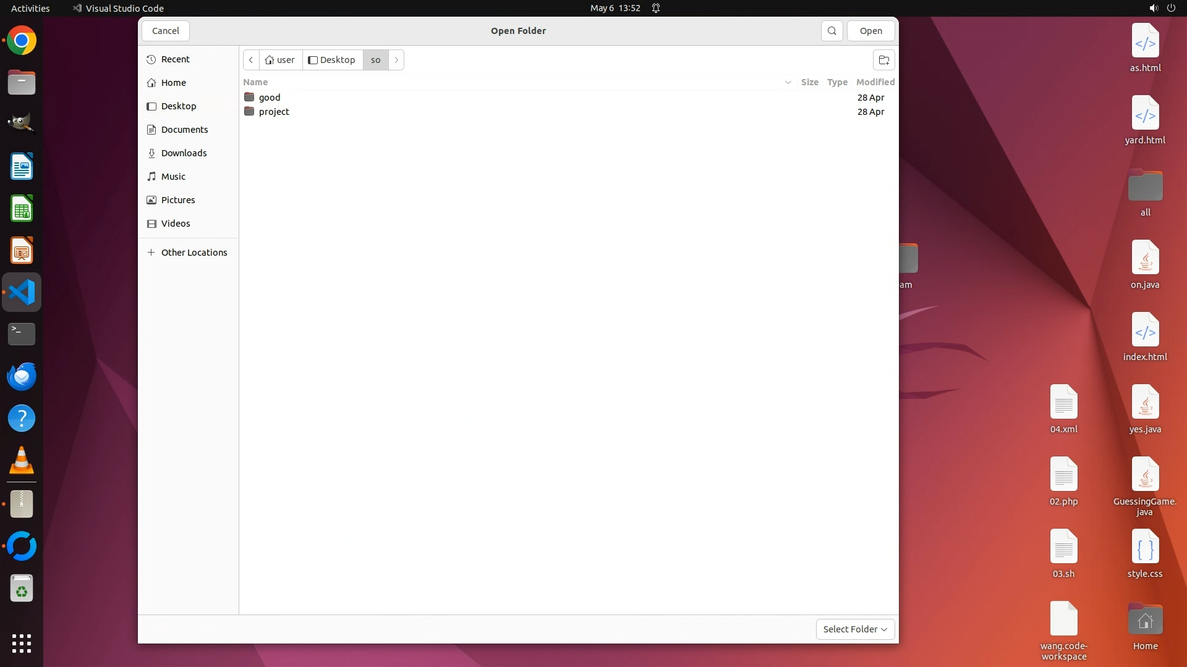This screenshot has height=667, width=1187.
Task: Select the 'project' folder row
Action: [x=274, y=112]
